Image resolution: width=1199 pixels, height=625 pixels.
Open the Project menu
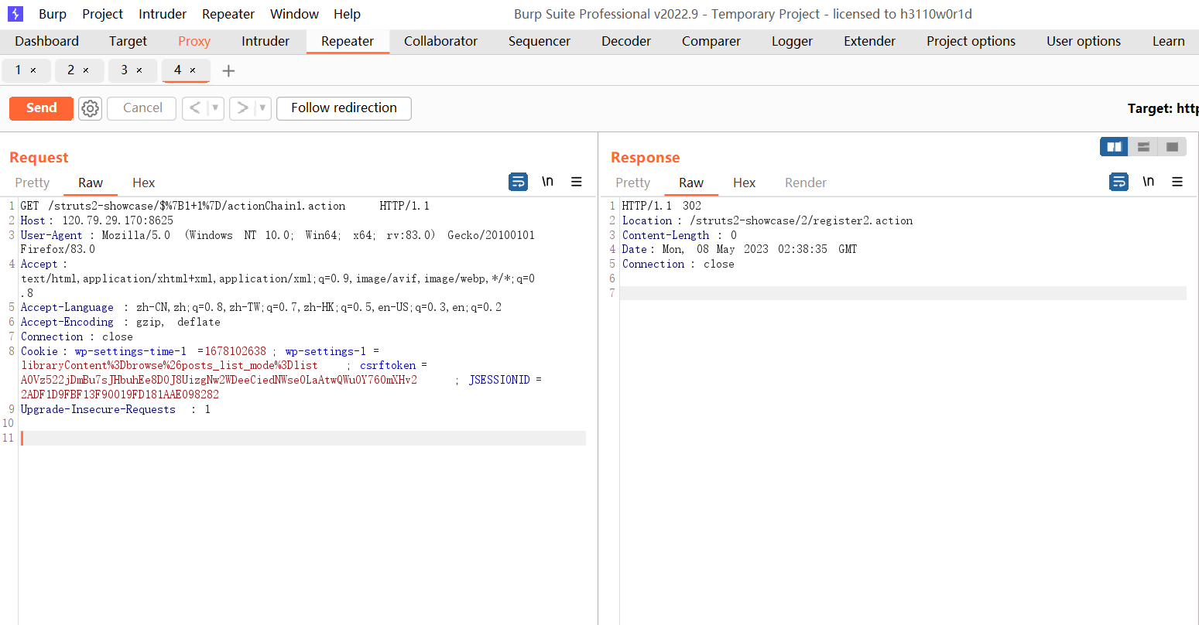coord(103,14)
